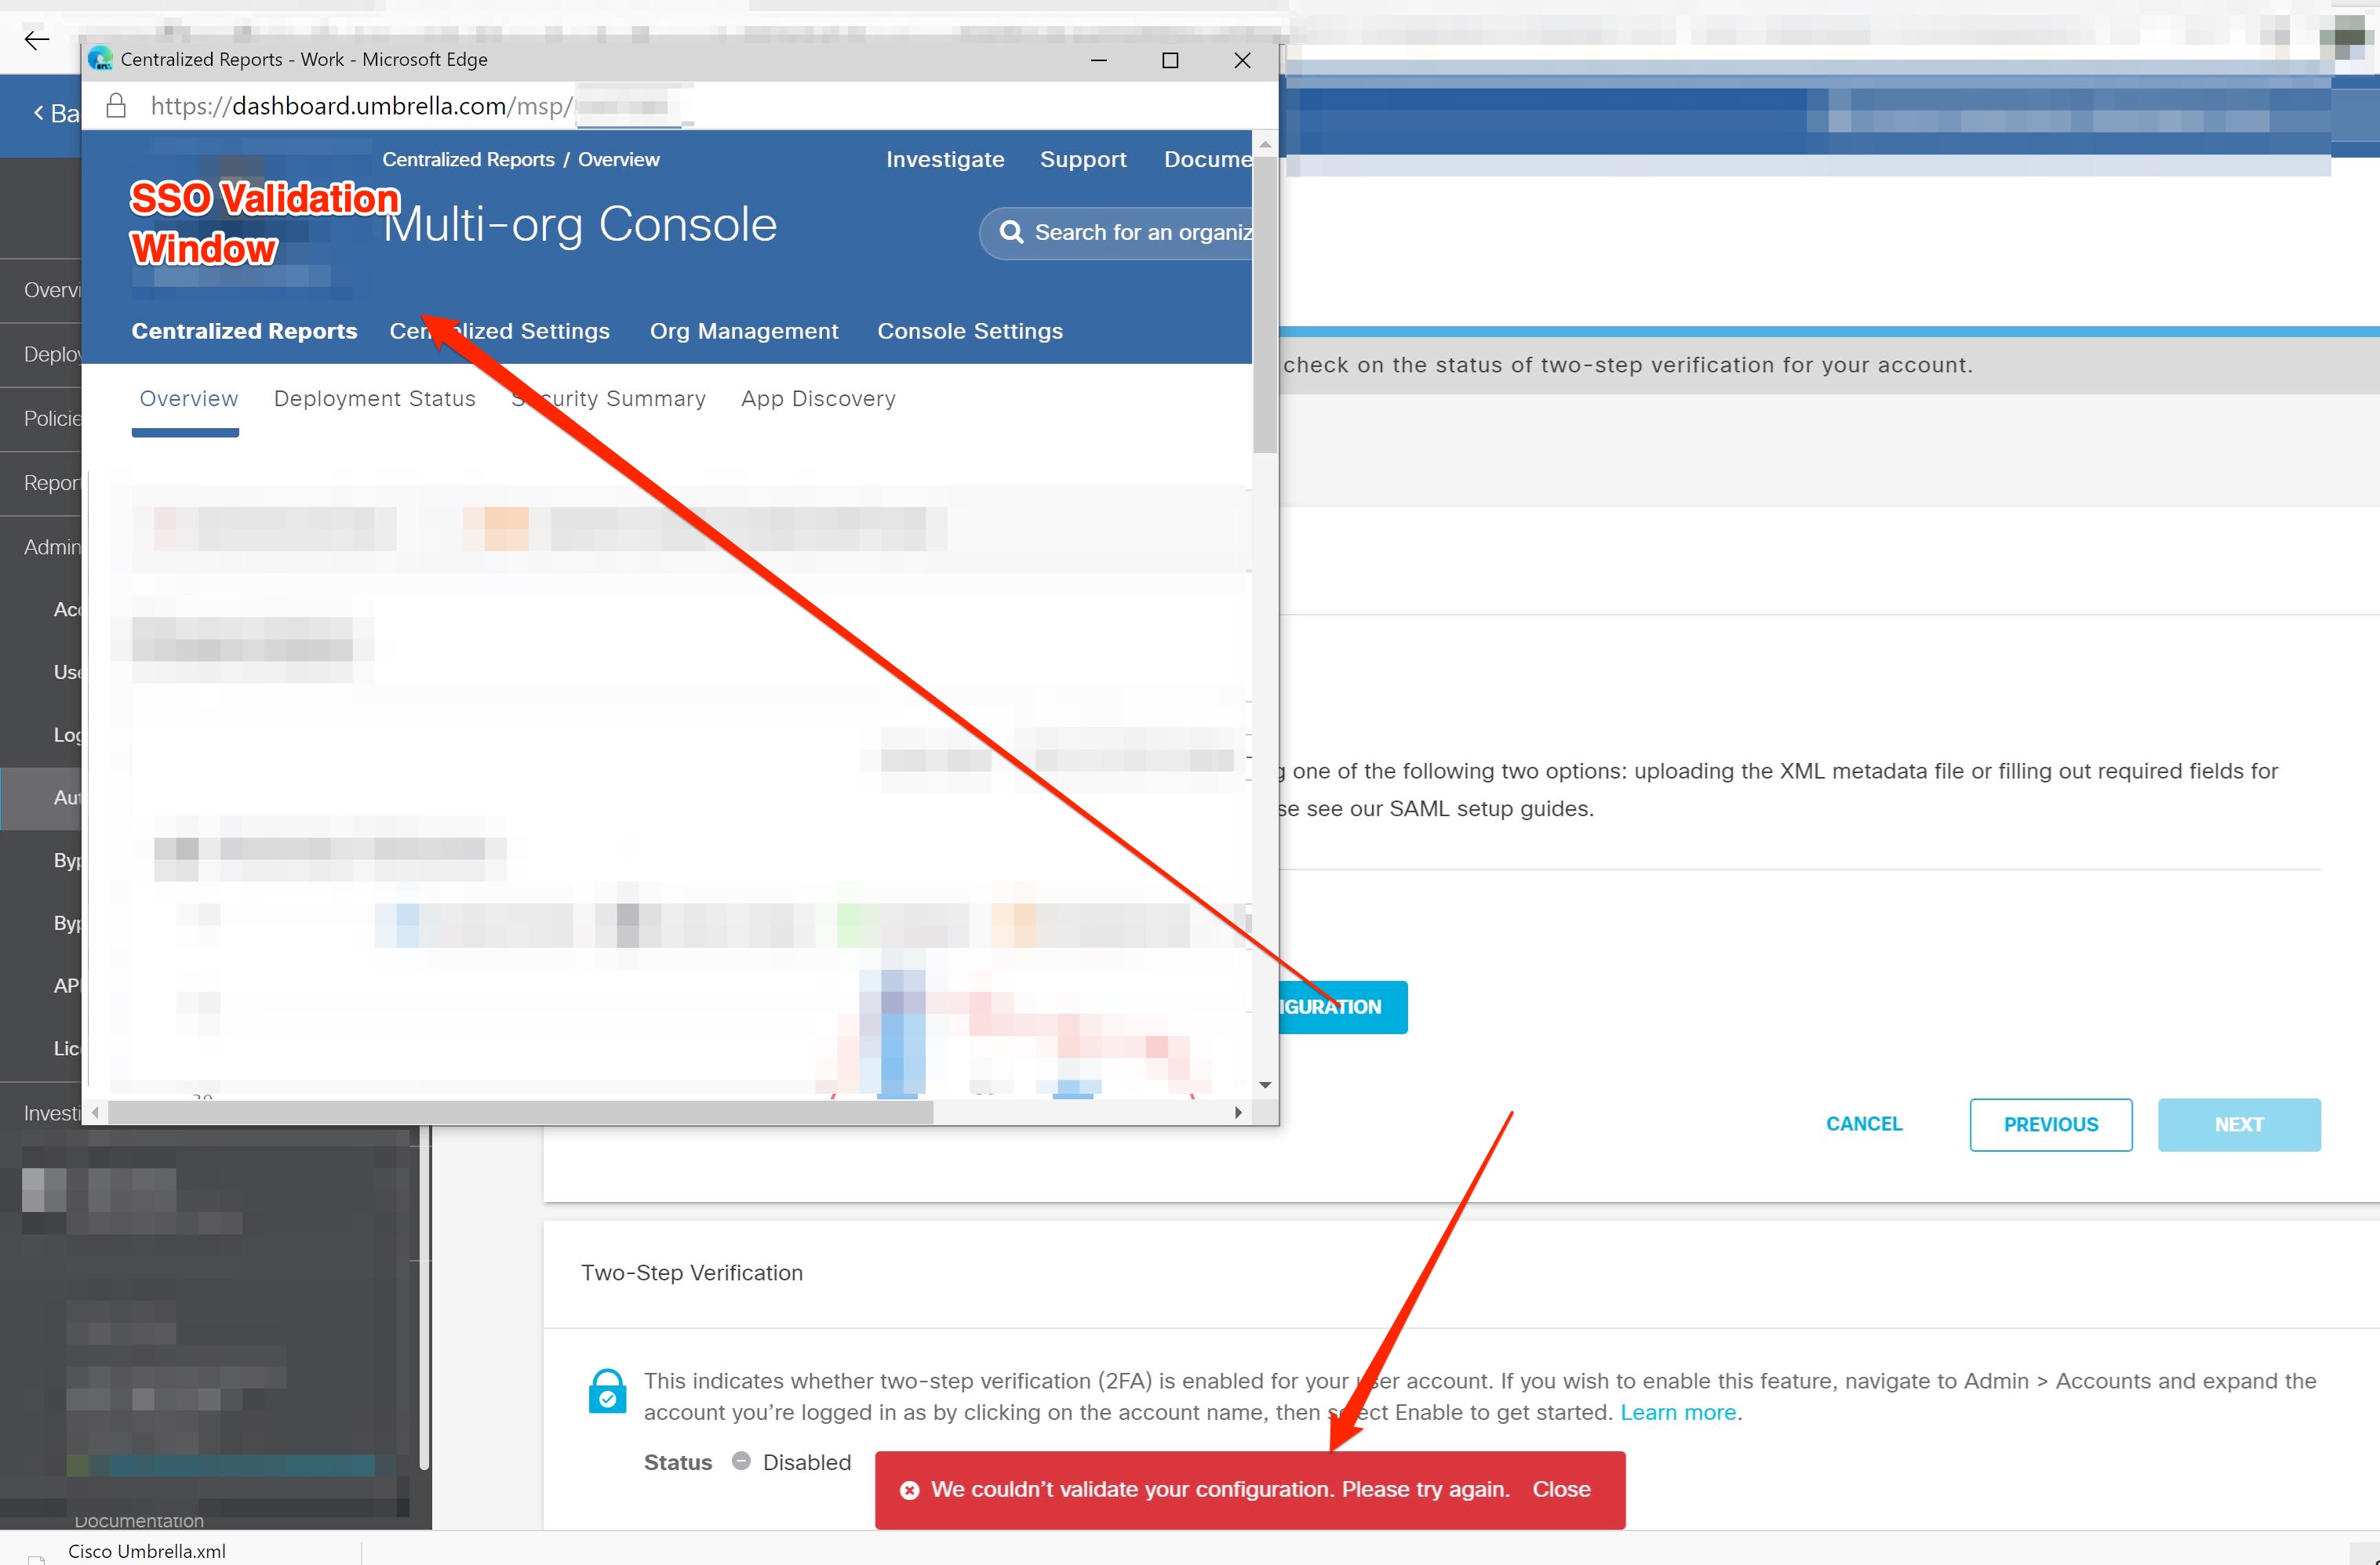
Task: Click the back arrow in the background browser
Action: click(x=37, y=40)
